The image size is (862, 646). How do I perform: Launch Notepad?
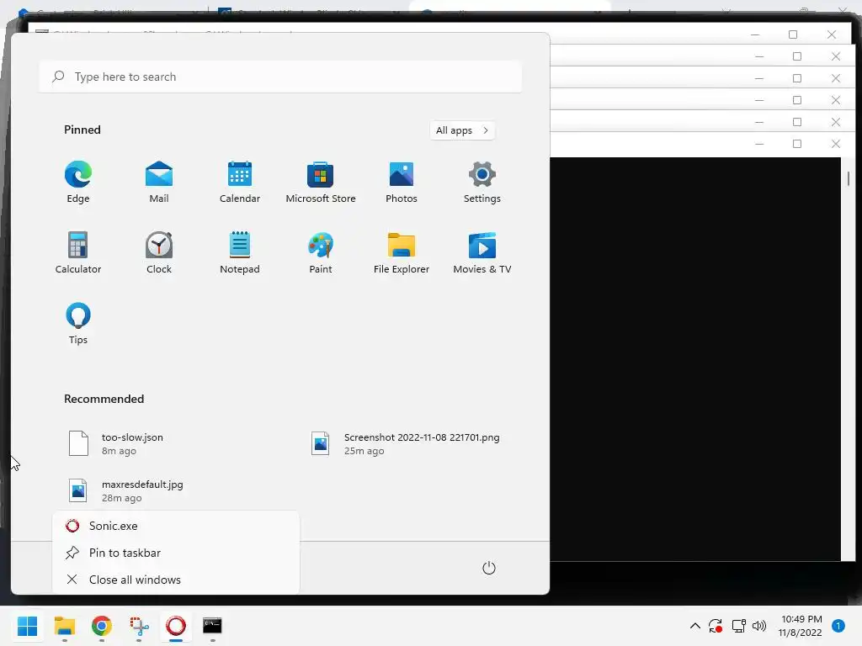coord(240,252)
